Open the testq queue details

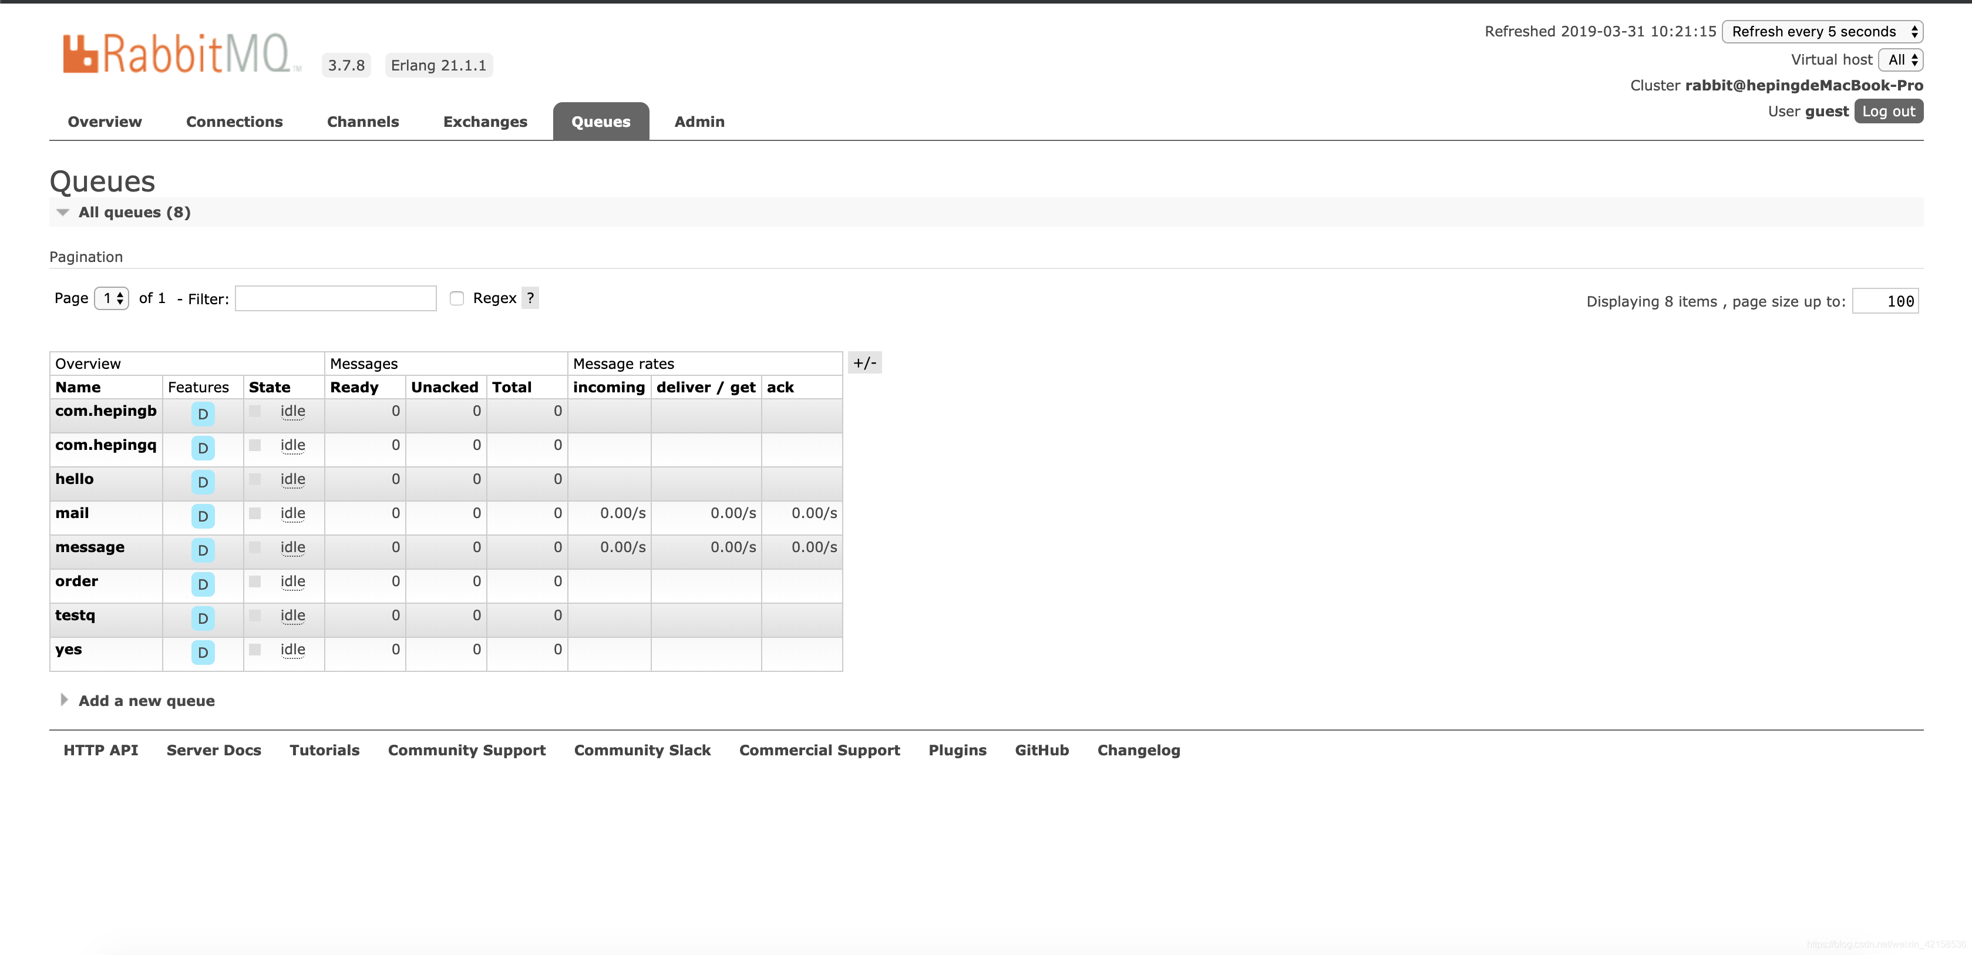tap(75, 615)
